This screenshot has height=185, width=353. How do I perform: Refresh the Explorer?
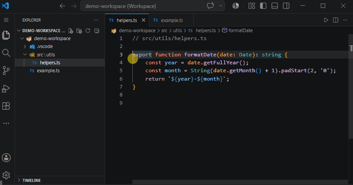[x=88, y=31]
